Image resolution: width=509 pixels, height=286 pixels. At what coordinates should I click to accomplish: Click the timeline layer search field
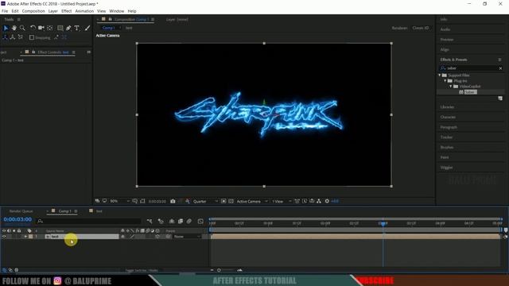[89, 221]
